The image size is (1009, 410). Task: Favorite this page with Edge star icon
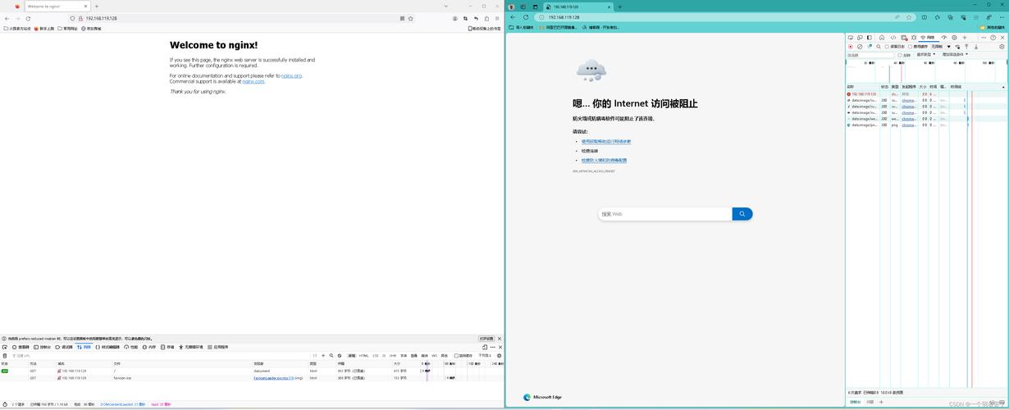[x=909, y=17]
